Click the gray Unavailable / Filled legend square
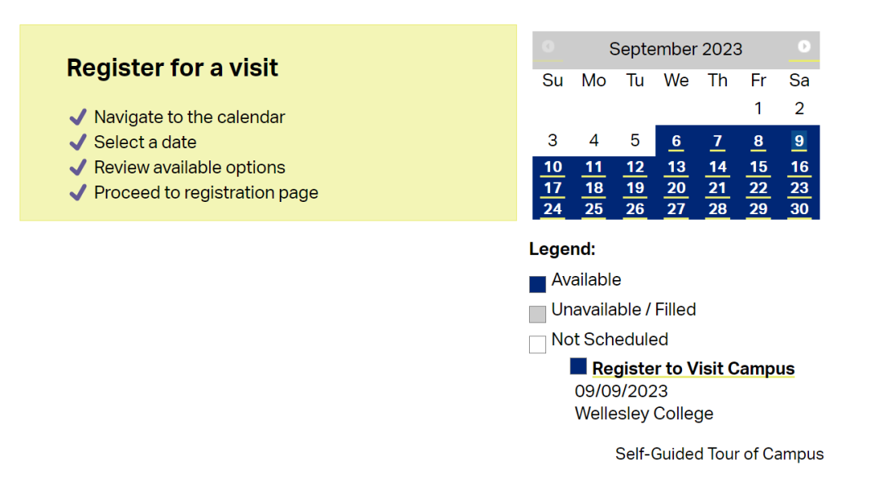Viewport: 879px width, 482px height. tap(537, 313)
